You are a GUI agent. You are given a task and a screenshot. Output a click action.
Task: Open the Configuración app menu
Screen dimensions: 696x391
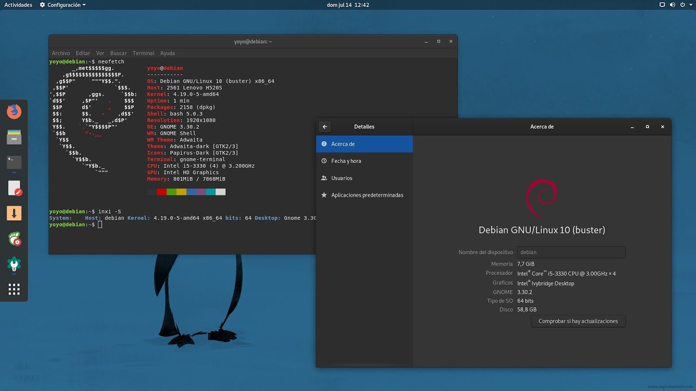63,5
